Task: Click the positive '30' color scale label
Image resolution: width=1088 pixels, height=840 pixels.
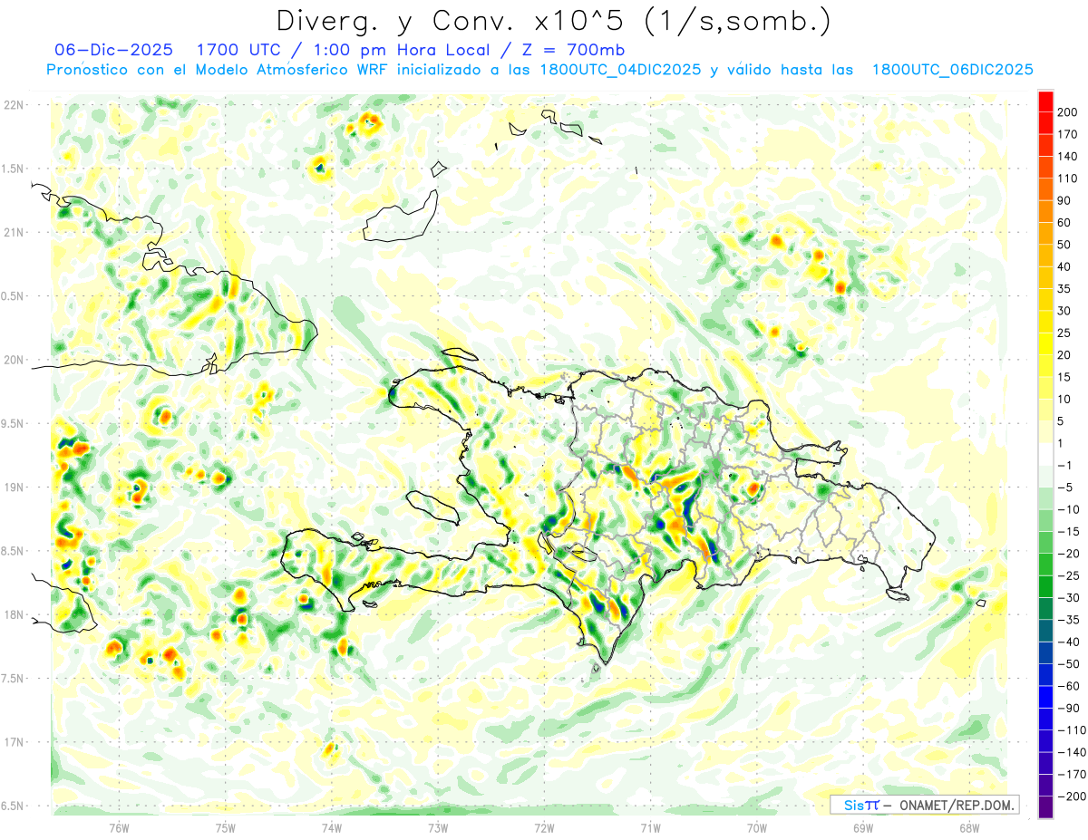Action: coord(1064,311)
